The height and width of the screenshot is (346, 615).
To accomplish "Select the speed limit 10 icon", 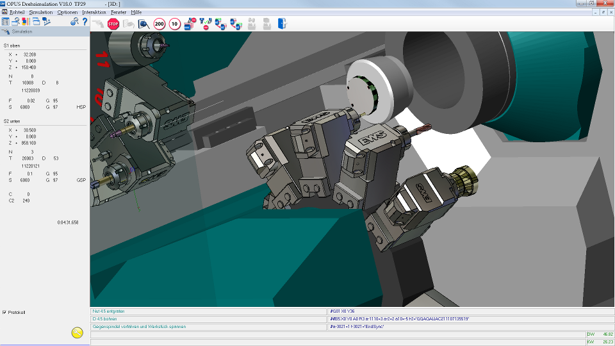I will (174, 24).
